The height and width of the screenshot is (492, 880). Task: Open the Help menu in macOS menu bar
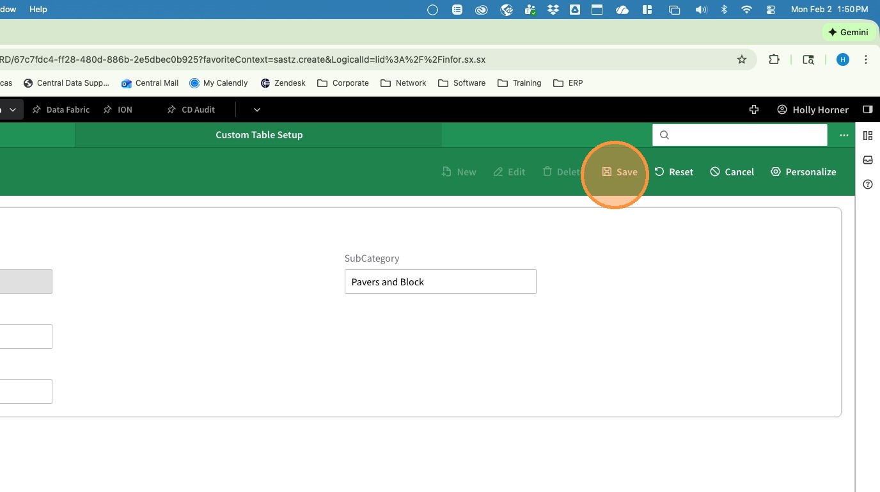tap(38, 9)
